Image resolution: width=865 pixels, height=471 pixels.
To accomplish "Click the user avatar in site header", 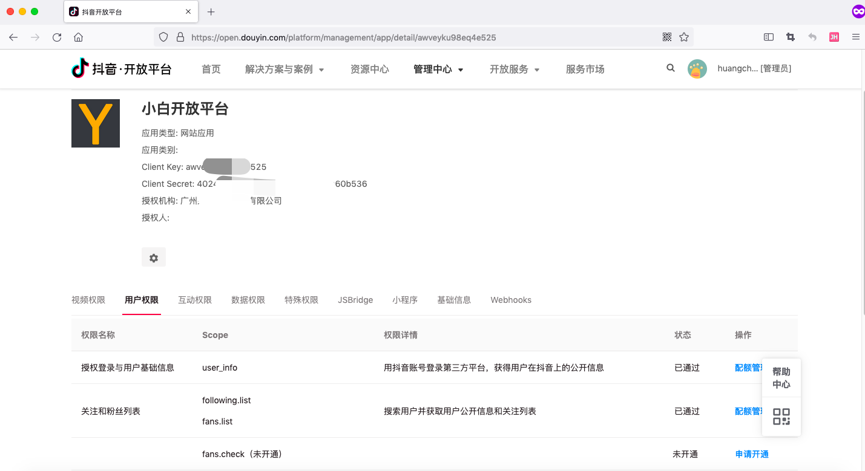I will pyautogui.click(x=697, y=69).
